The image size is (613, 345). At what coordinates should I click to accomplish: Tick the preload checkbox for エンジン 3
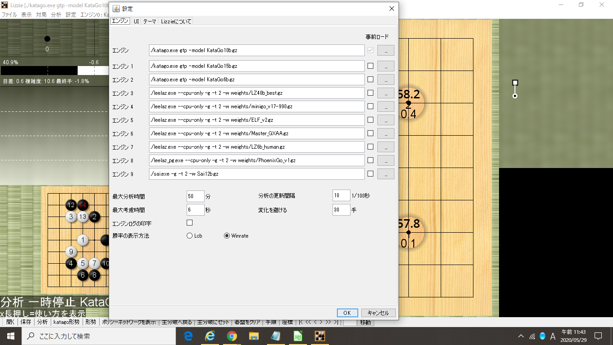[370, 93]
